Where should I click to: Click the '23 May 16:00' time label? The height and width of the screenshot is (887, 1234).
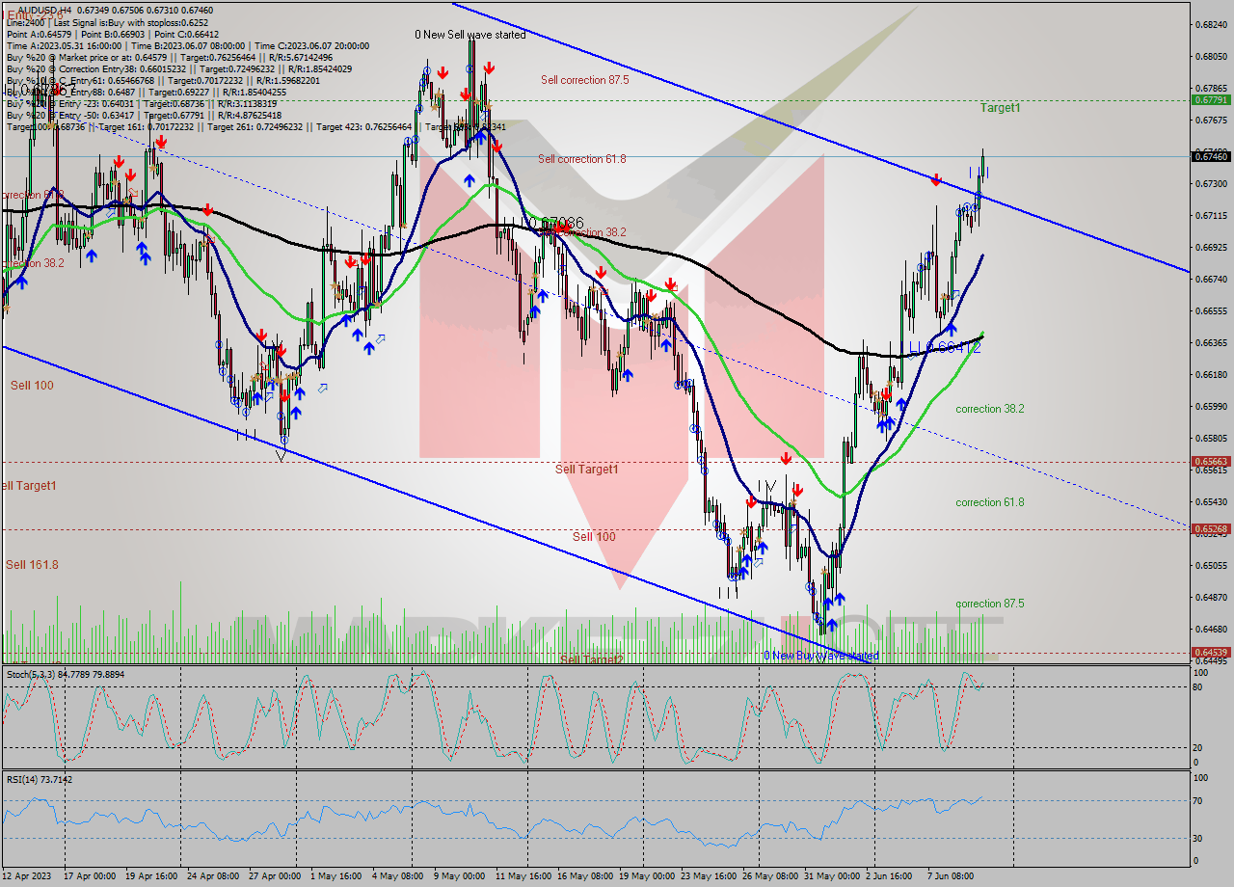tap(708, 875)
